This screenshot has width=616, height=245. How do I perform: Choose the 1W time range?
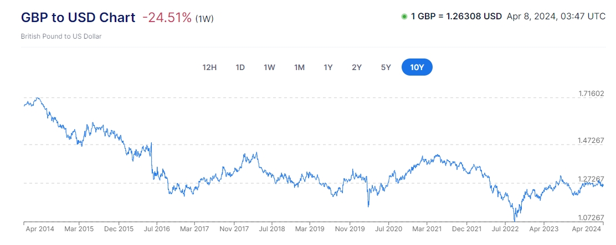(269, 67)
